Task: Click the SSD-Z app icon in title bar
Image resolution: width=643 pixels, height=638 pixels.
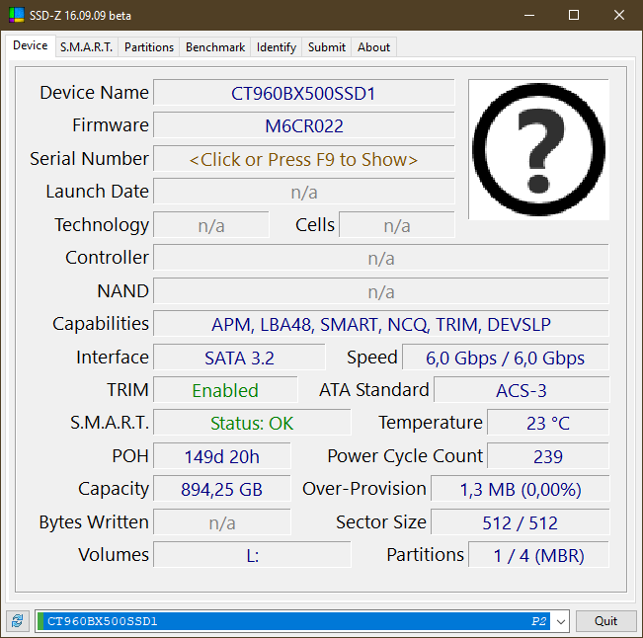Action: [17, 16]
